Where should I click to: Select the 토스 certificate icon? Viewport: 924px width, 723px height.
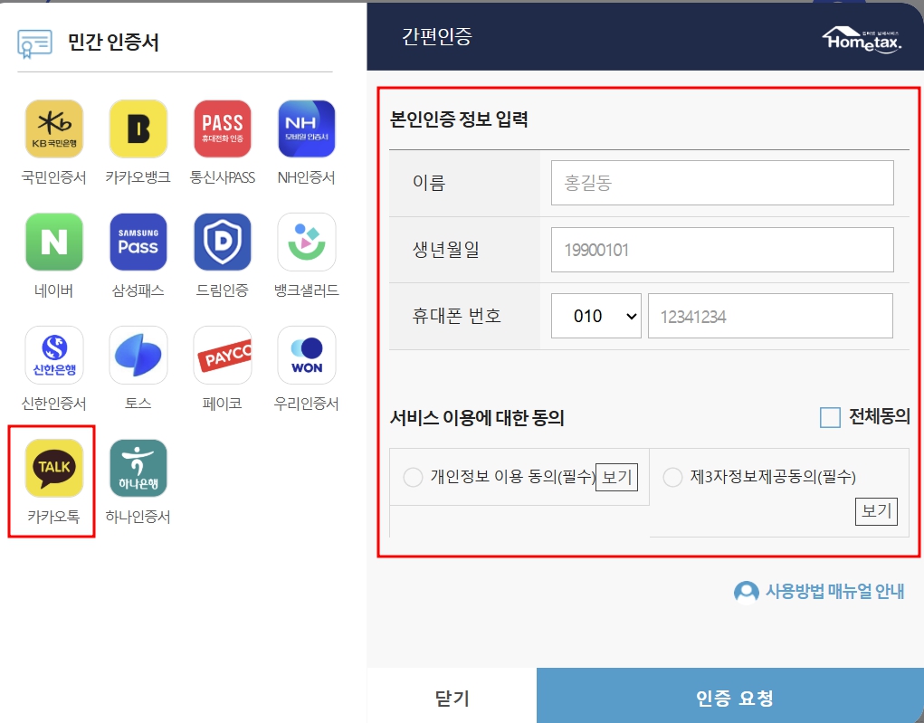point(138,354)
